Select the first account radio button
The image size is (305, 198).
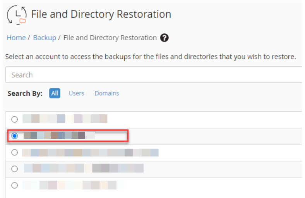pyautogui.click(x=15, y=119)
